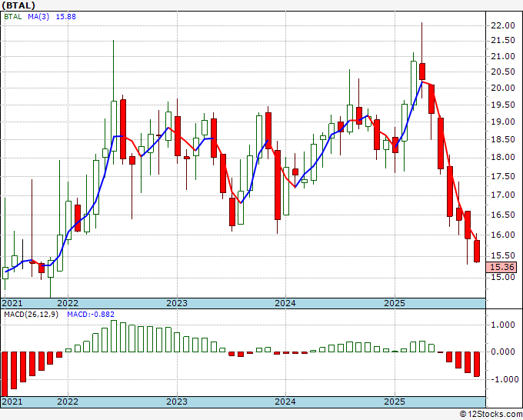Click 2025 on the price chart time axis
The image size is (523, 420).
tap(395, 303)
